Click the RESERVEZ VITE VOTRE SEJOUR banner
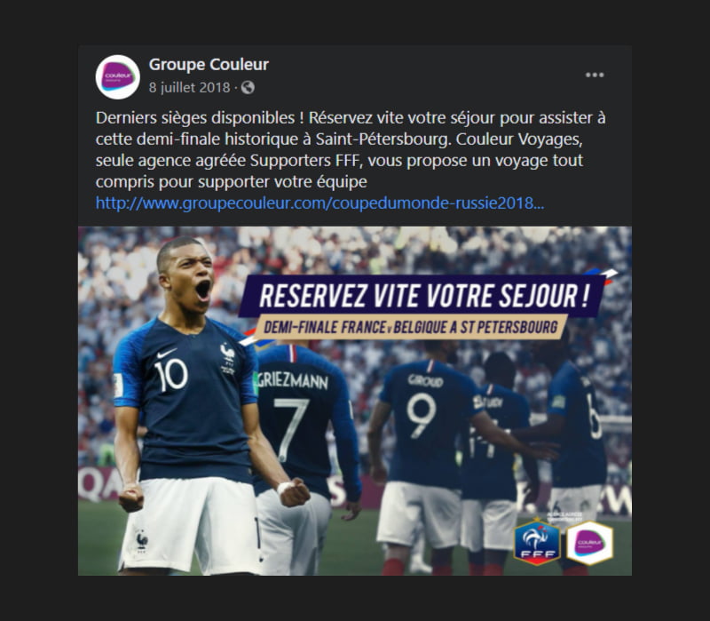The height and width of the screenshot is (621, 710). (423, 295)
